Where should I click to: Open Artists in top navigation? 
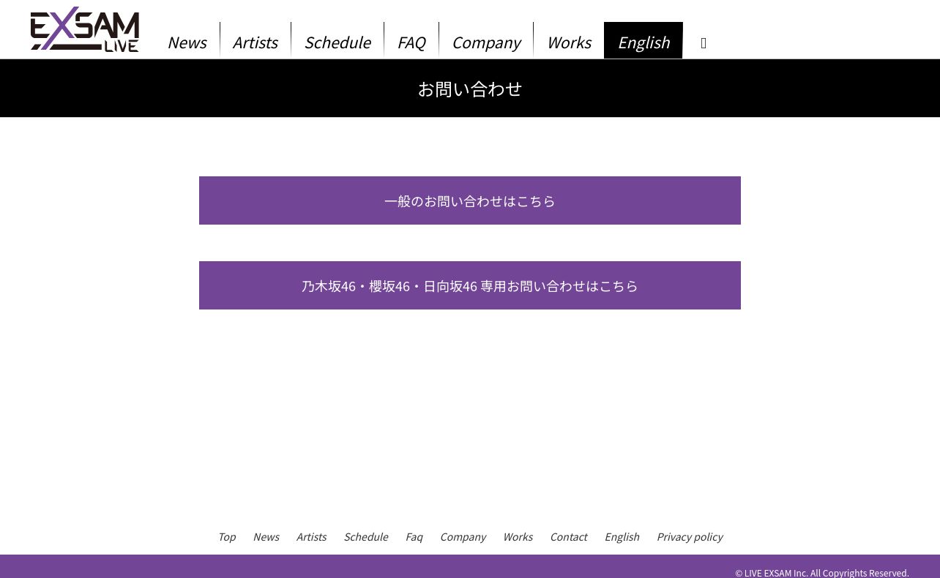point(255,42)
